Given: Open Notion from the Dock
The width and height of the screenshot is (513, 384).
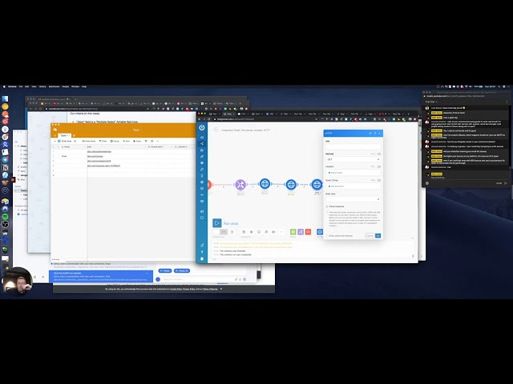Looking at the screenshot, I should tap(6, 167).
